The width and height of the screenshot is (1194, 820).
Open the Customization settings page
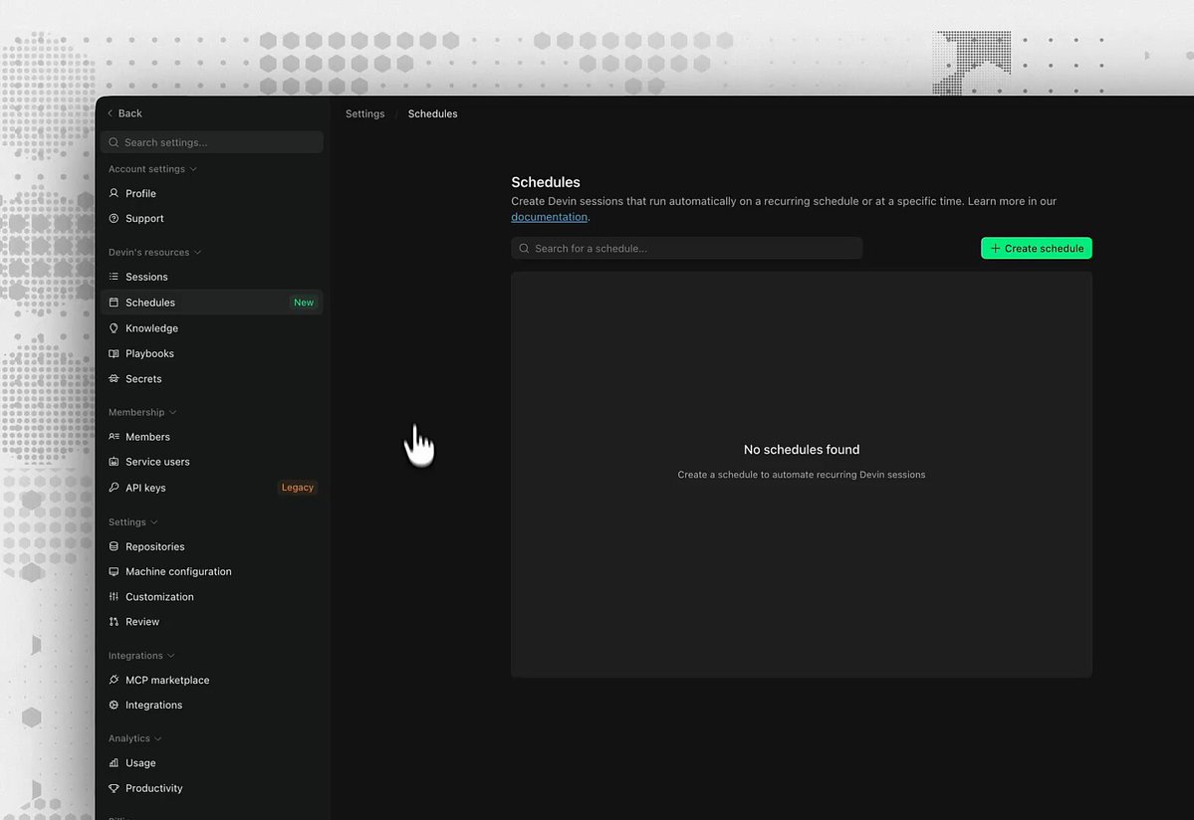point(159,597)
